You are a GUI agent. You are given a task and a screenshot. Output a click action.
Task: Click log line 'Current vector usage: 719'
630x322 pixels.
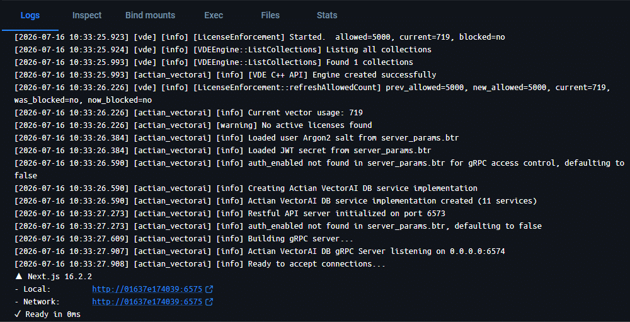tap(189, 113)
